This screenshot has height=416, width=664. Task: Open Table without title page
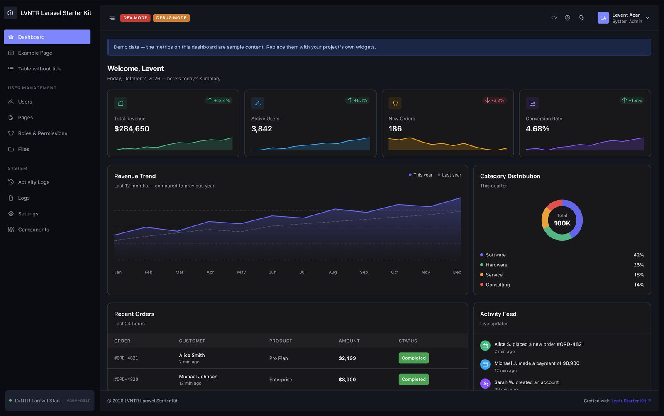[x=47, y=69]
